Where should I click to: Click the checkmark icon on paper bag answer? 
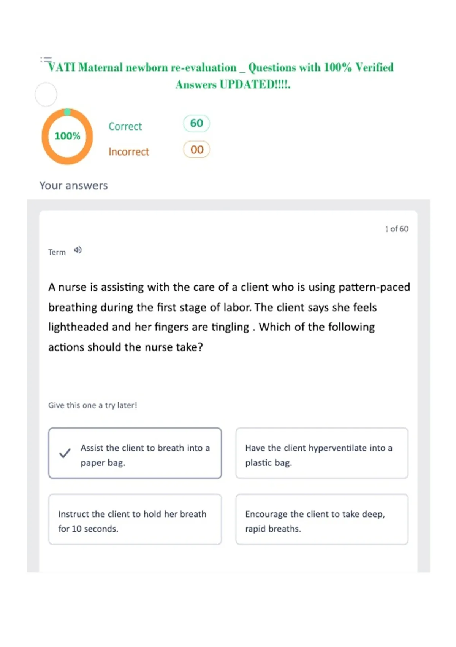[x=65, y=453]
